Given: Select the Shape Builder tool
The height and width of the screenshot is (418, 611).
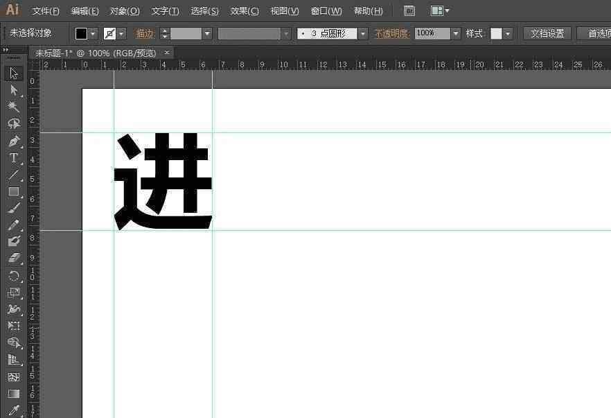Looking at the screenshot, I should (14, 342).
